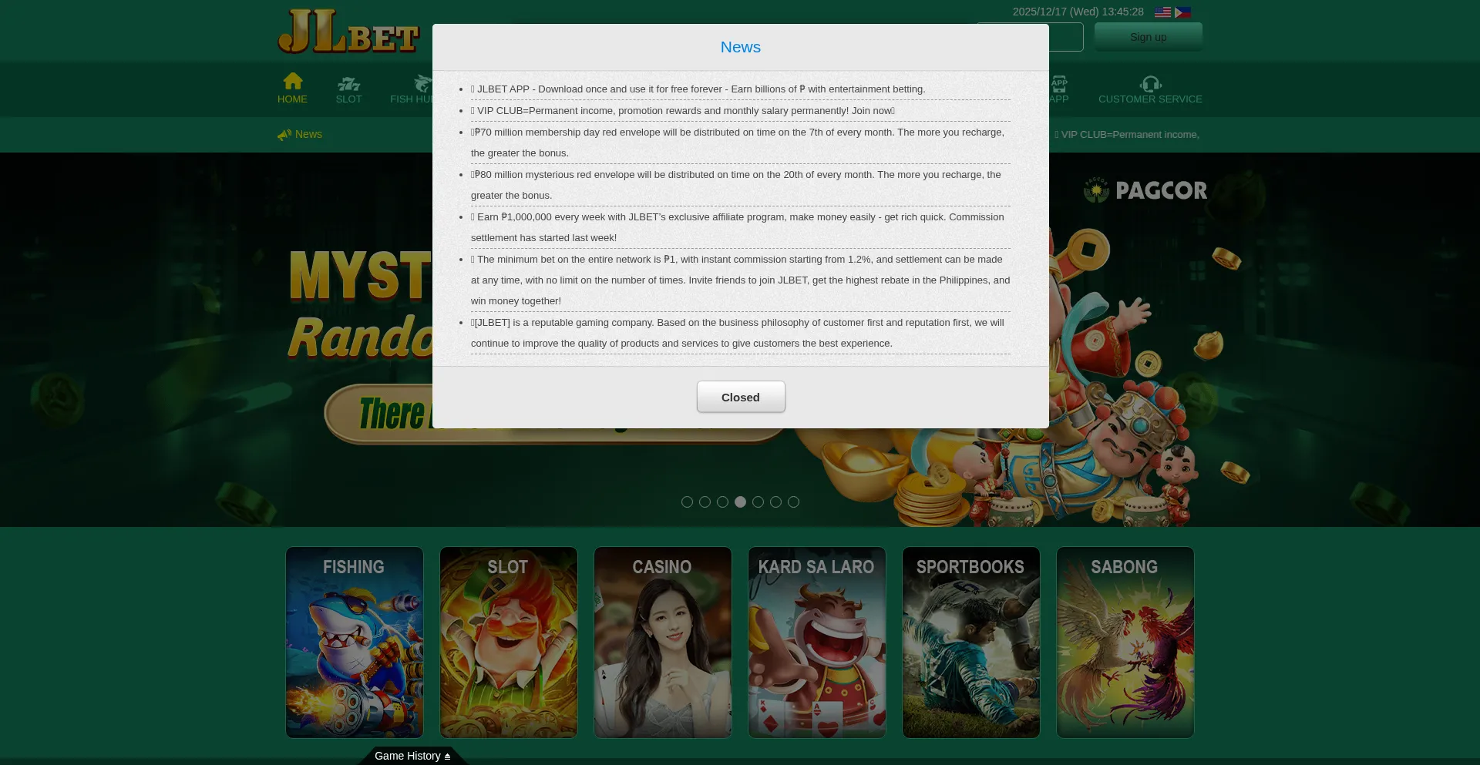Open the Sportbooks game category
This screenshot has height=765, width=1480.
[971, 643]
